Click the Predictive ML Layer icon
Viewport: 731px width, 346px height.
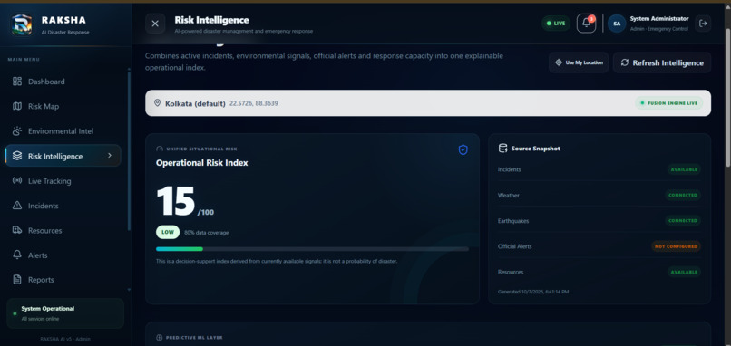point(160,338)
